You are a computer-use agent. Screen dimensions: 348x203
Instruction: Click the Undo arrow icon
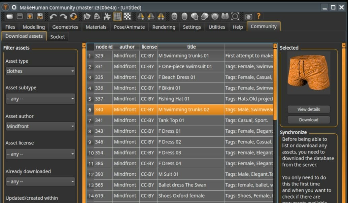[x=53, y=16]
